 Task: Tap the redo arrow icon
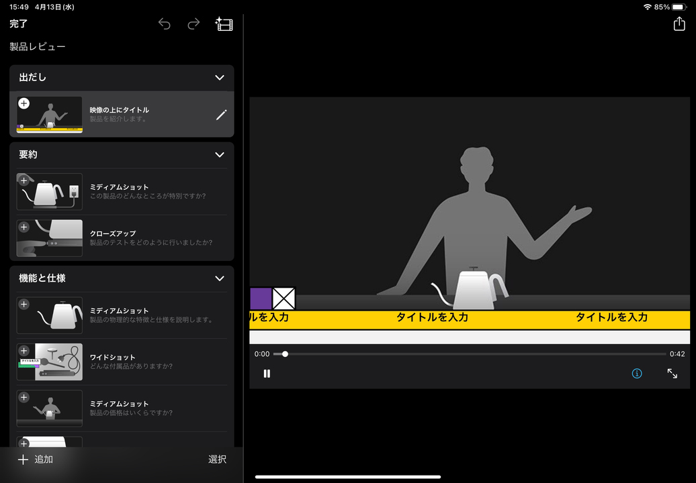click(193, 24)
